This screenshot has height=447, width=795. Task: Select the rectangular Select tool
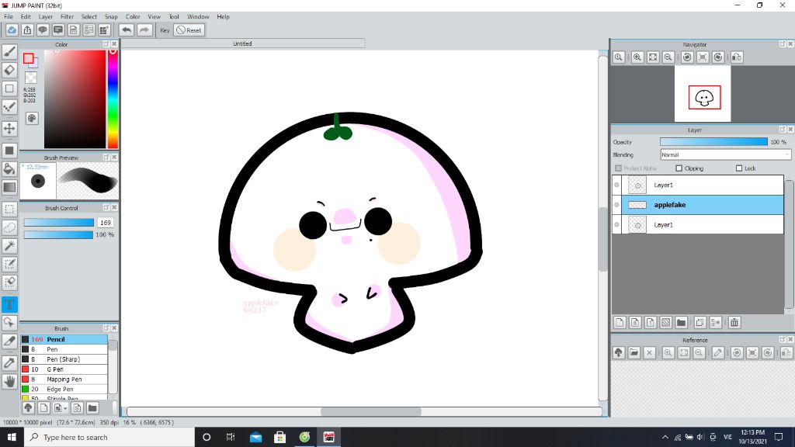pyautogui.click(x=9, y=210)
